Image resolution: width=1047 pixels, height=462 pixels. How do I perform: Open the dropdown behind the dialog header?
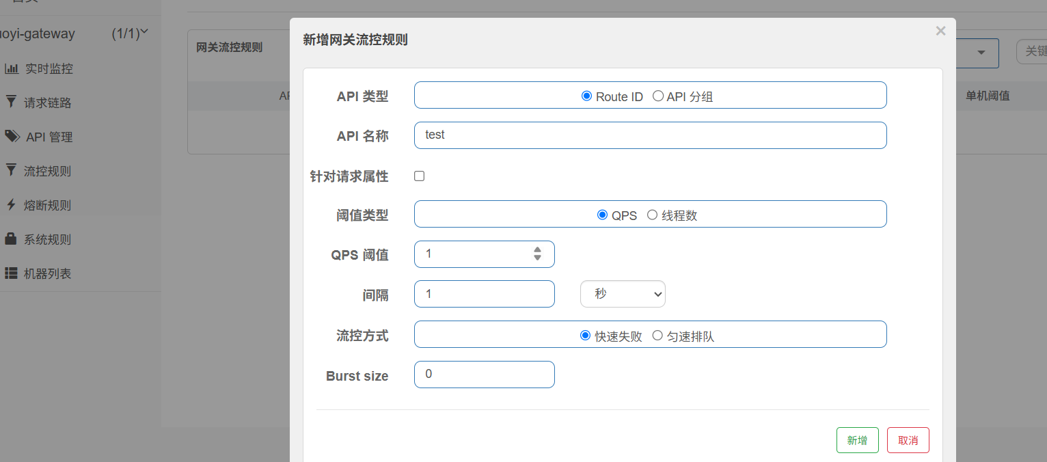pos(981,53)
